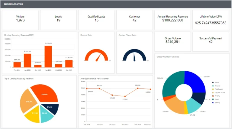This screenshot has height=129, width=232.
Task: Open the Visitors 1,973 card
Action: (x=20, y=20)
